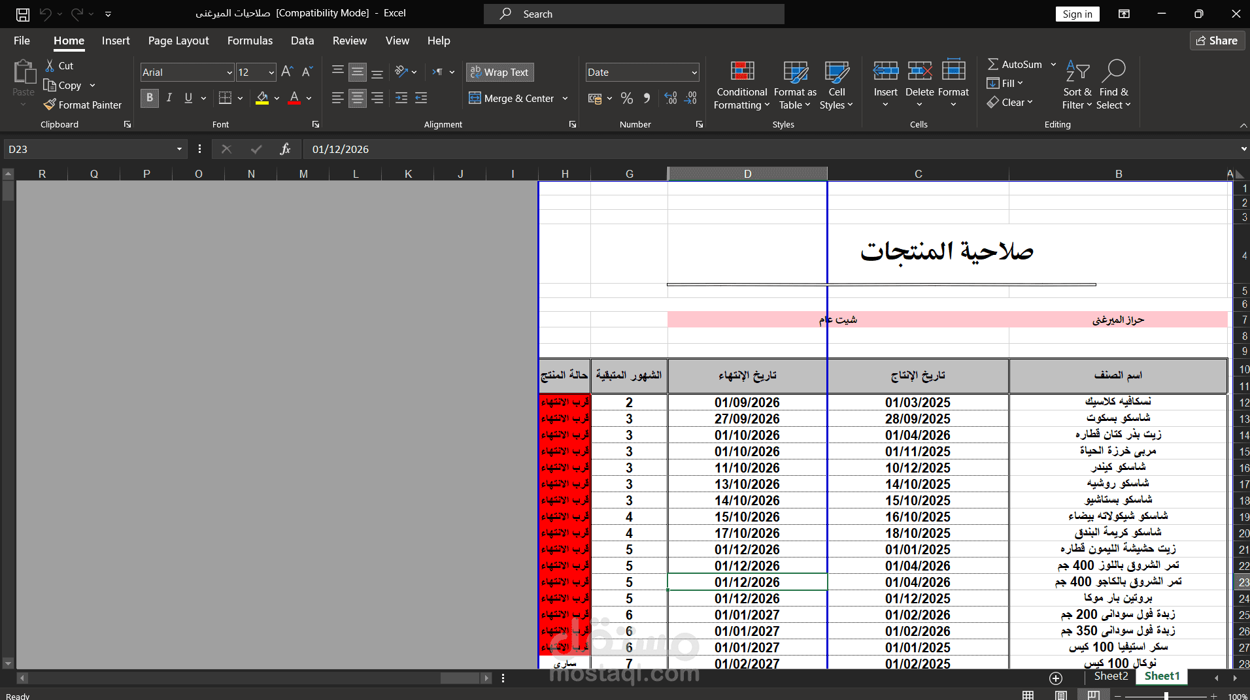Toggle Merge & Center
The width and height of the screenshot is (1250, 700).
(512, 98)
